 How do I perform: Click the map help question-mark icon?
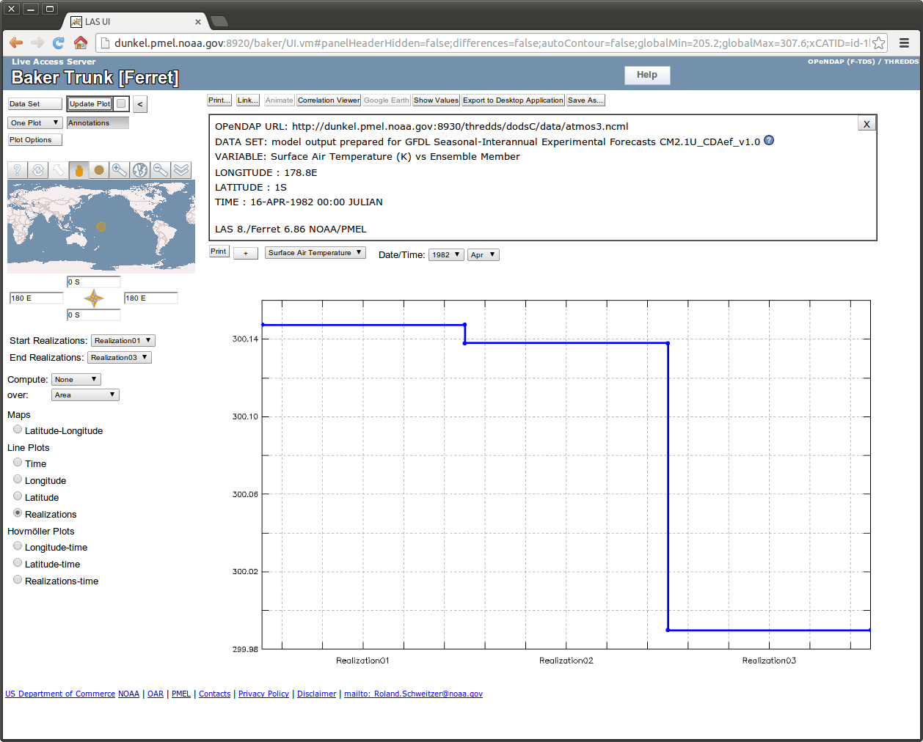[x=18, y=170]
